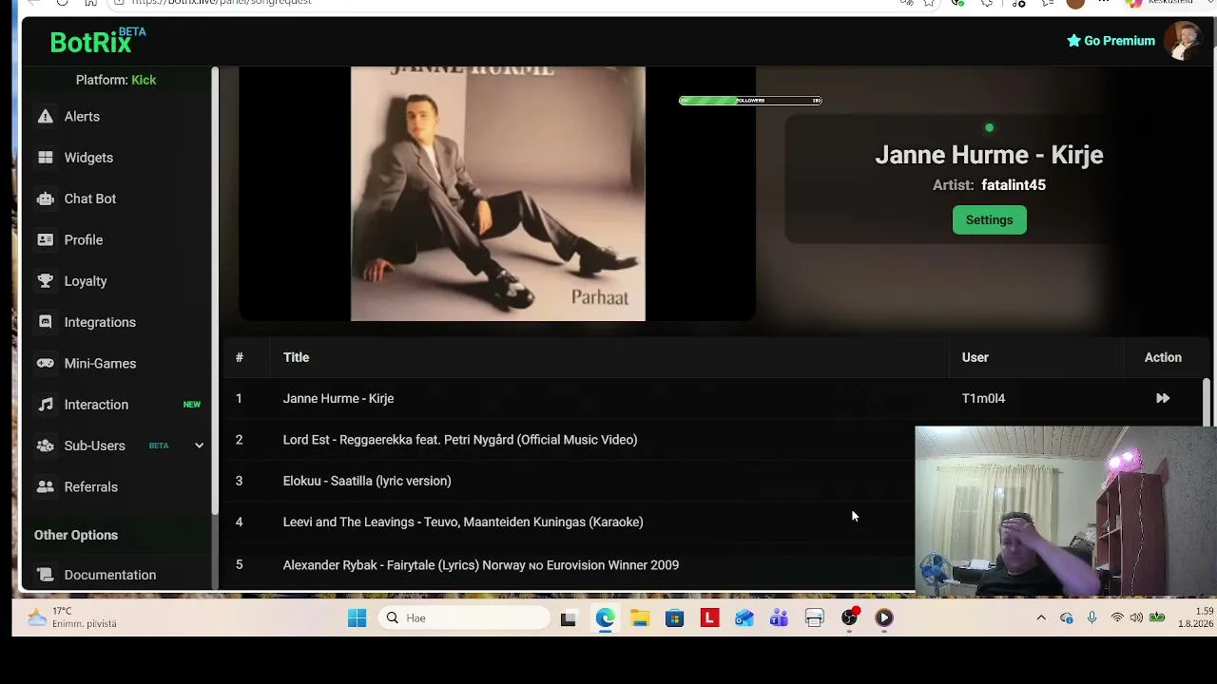The height and width of the screenshot is (684, 1217).
Task: Click the BETA badge beside Sub-Users
Action: point(159,446)
